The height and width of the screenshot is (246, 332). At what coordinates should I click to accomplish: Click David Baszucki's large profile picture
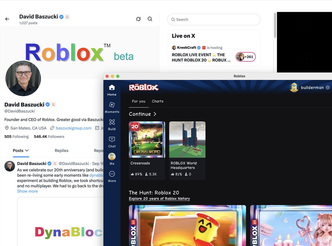click(23, 78)
